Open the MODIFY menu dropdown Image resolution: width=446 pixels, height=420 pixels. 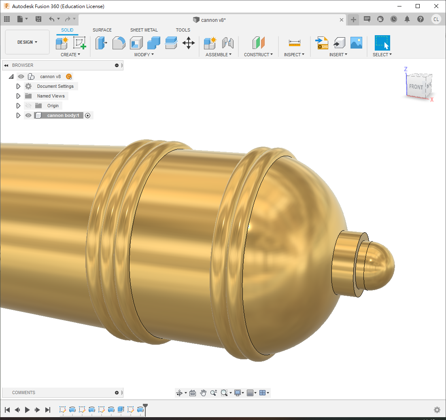tap(144, 55)
